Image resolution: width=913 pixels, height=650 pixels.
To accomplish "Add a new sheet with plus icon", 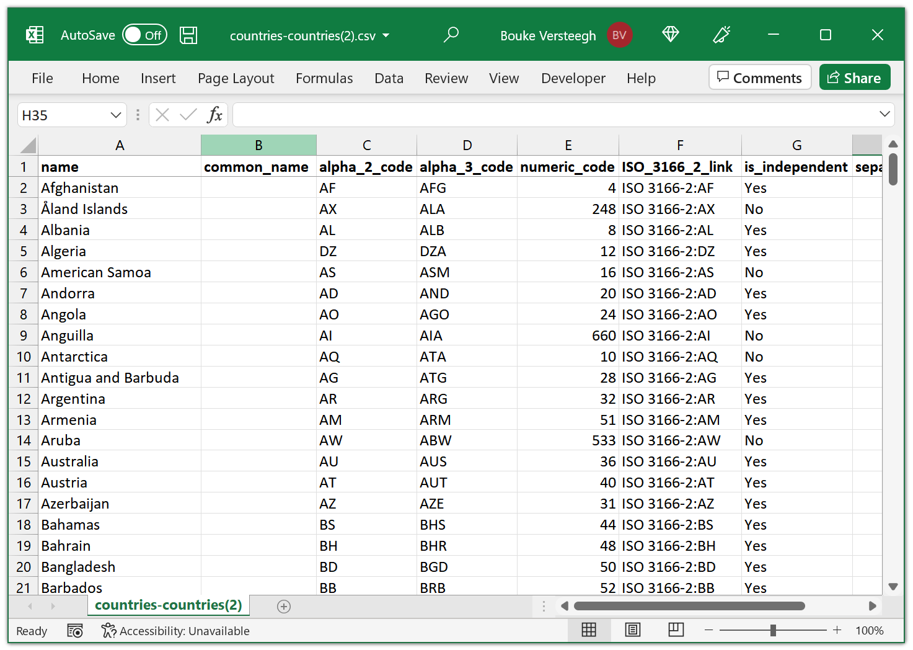I will point(284,607).
